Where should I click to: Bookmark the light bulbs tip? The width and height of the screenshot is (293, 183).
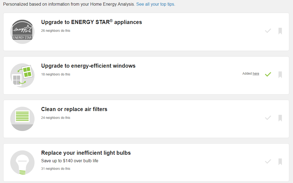pyautogui.click(x=280, y=161)
